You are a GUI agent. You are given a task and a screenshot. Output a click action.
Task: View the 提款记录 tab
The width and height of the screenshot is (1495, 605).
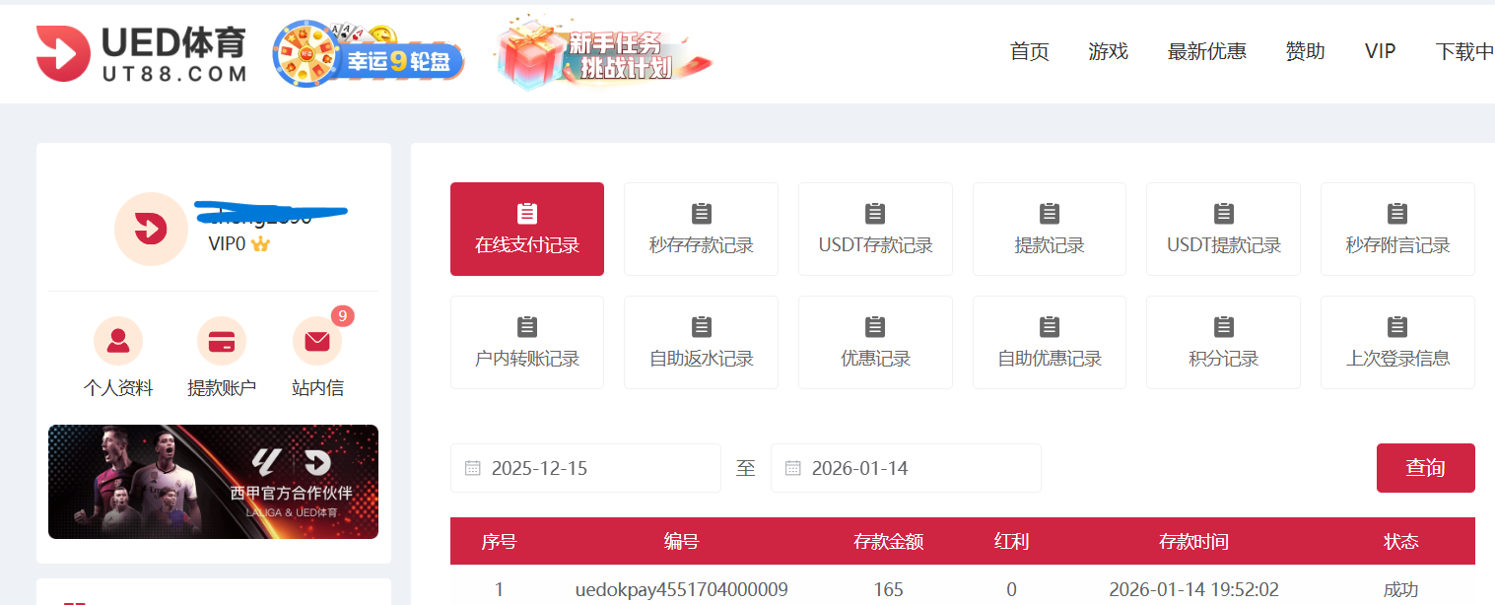pos(1049,229)
